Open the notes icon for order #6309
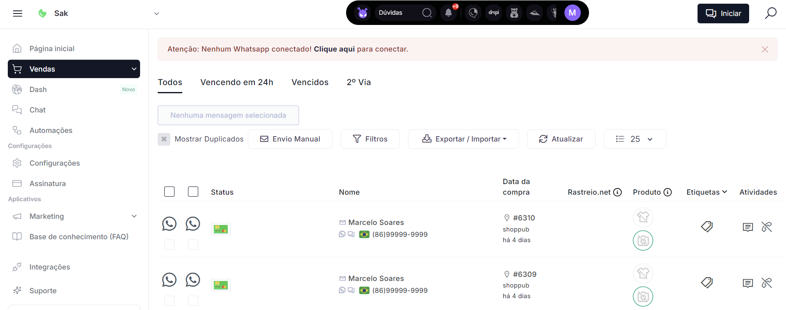Image resolution: width=786 pixels, height=310 pixels. pyautogui.click(x=748, y=283)
